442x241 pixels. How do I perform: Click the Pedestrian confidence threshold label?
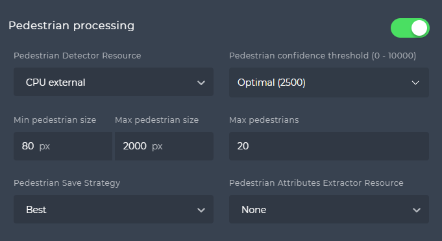(x=323, y=56)
